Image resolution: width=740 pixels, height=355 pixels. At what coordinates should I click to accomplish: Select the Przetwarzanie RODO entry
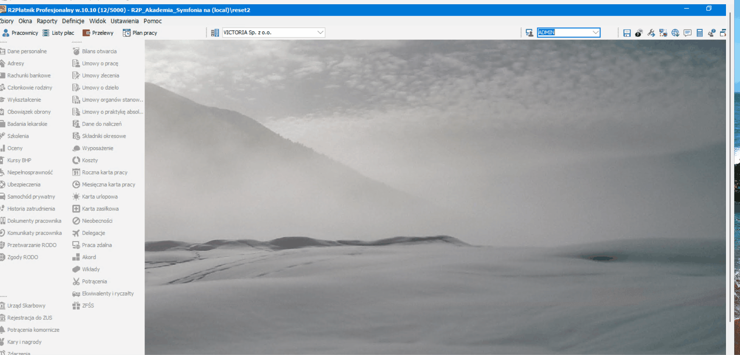(29, 245)
